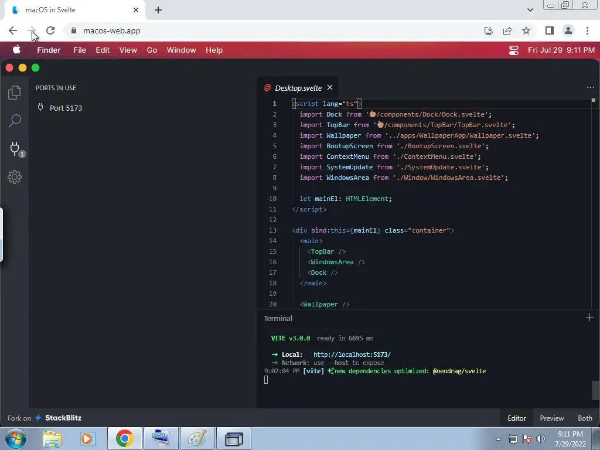Switch to Both view
Screen dimensions: 600x450
(x=585, y=418)
